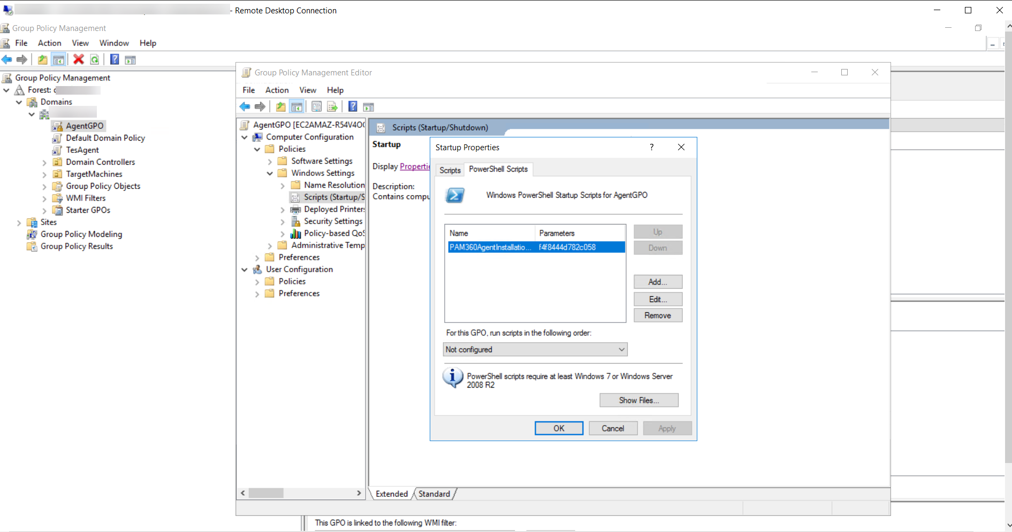
Task: Expand the Security Settings node
Action: [x=283, y=221]
